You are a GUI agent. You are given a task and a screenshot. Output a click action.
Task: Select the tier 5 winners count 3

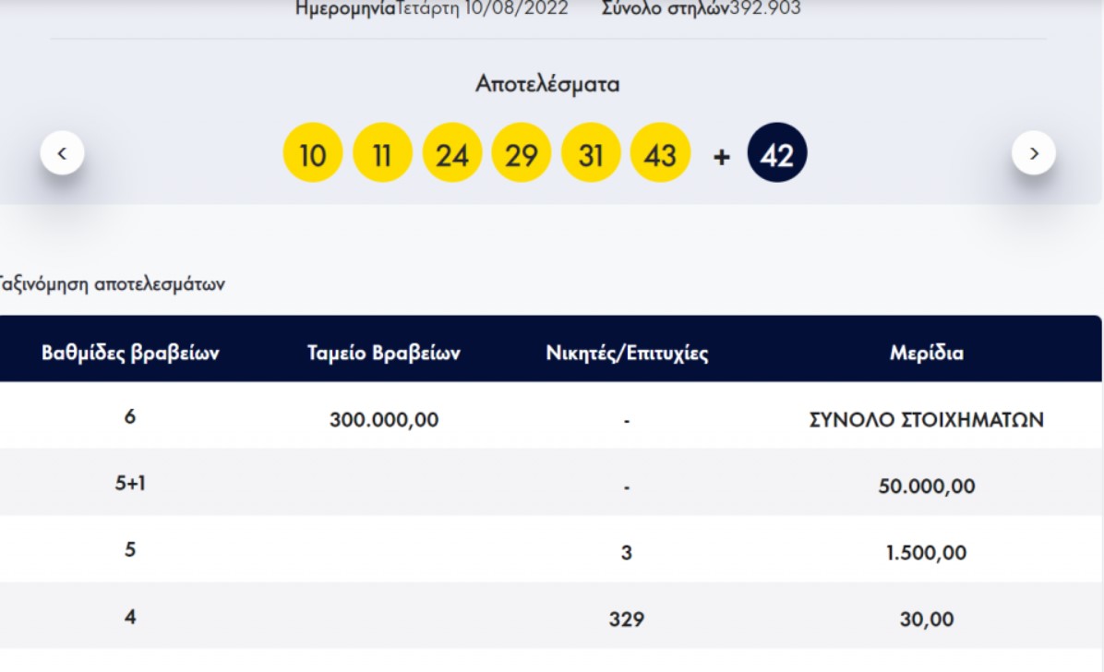(x=627, y=551)
